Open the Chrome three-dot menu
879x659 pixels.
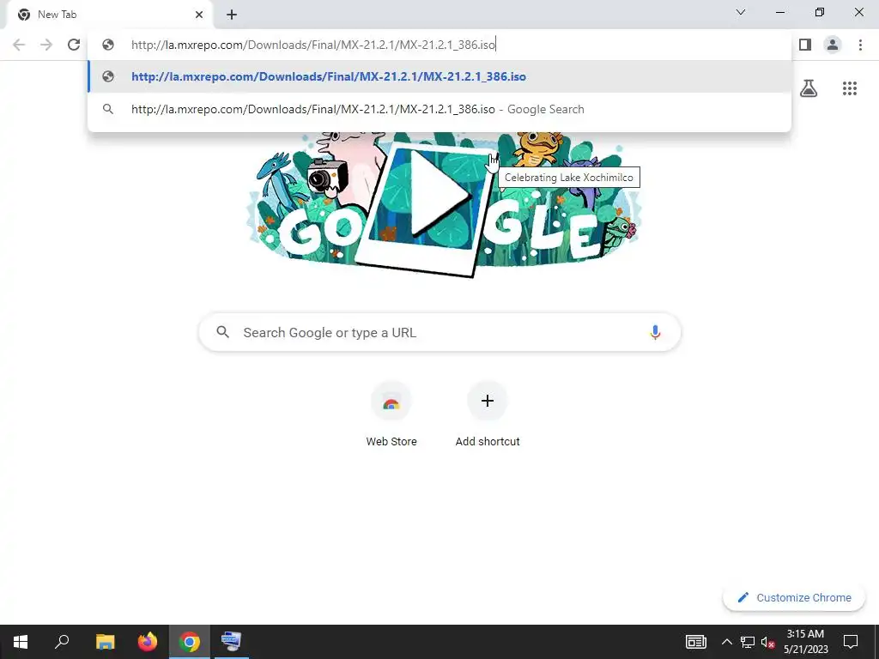[860, 45]
